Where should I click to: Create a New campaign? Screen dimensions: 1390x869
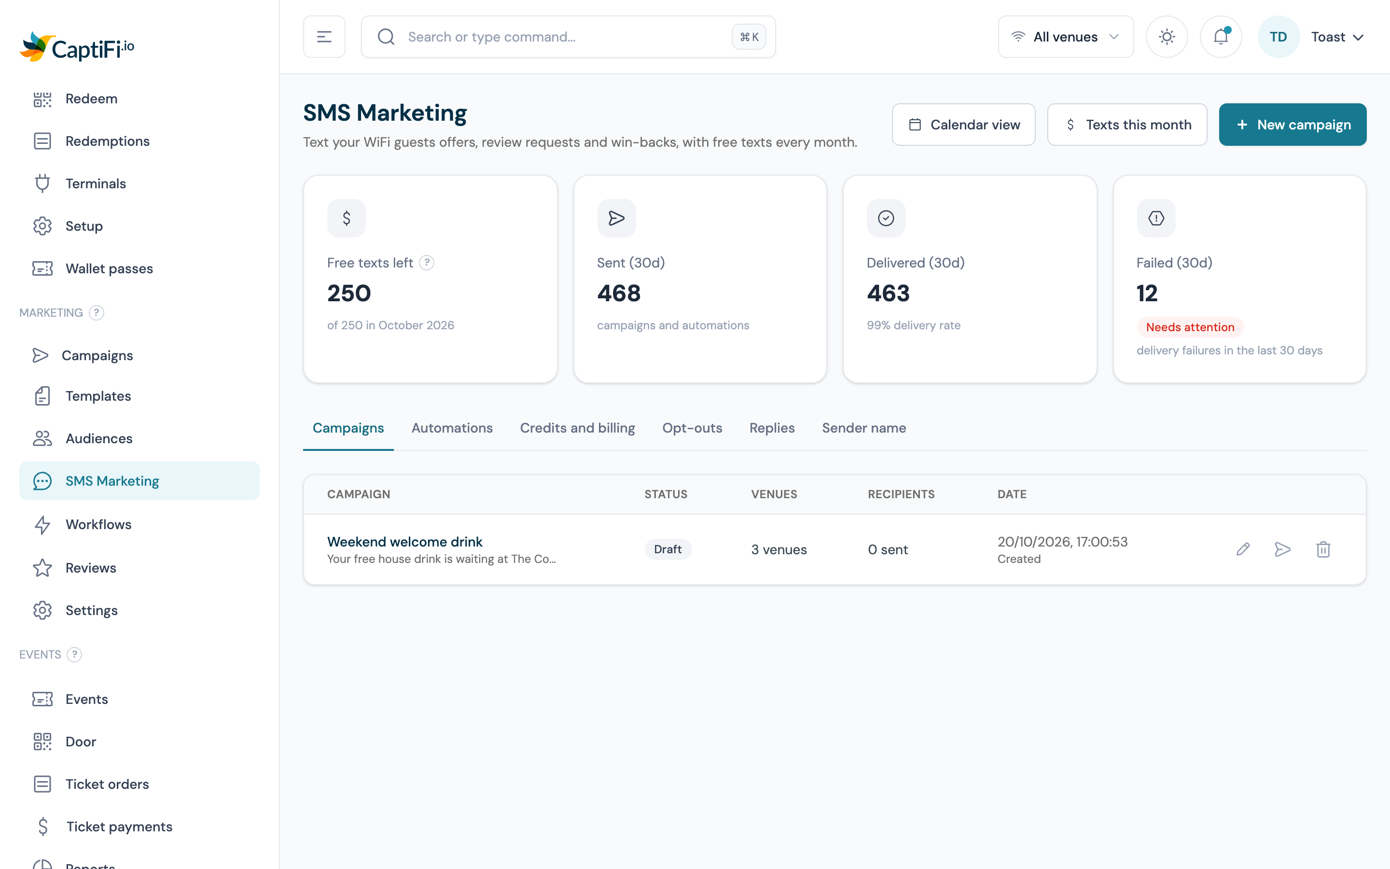point(1293,125)
